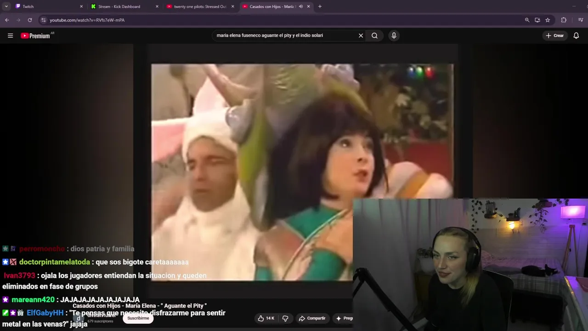588x331 pixels.
Task: Click chat username mareann420
Action: click(33, 300)
